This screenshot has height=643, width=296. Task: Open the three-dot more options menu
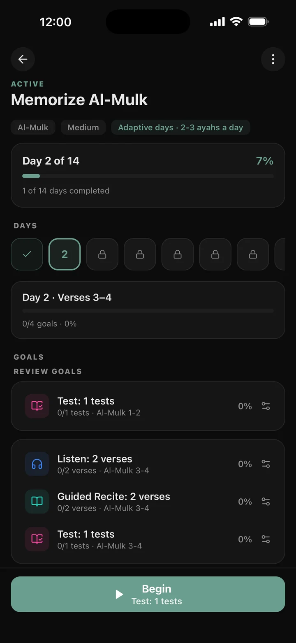[x=273, y=60]
